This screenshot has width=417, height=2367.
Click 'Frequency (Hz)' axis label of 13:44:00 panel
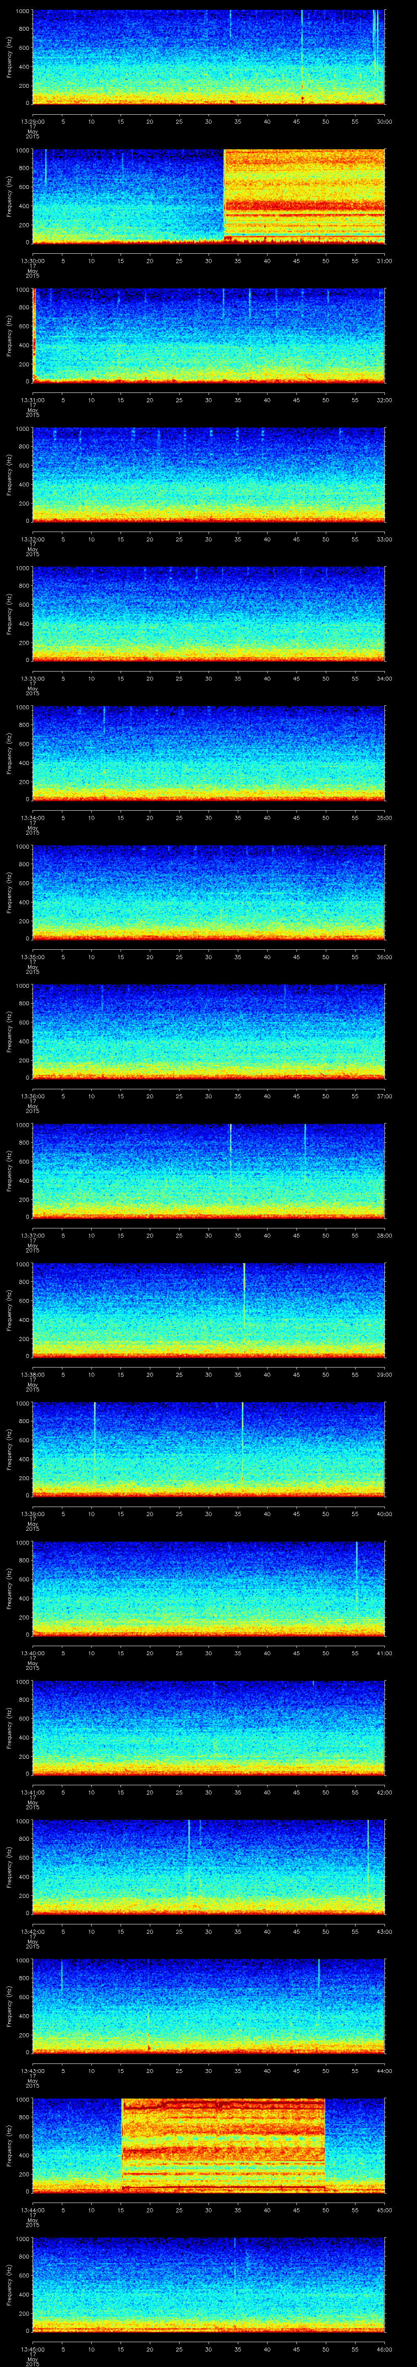coord(9,2145)
